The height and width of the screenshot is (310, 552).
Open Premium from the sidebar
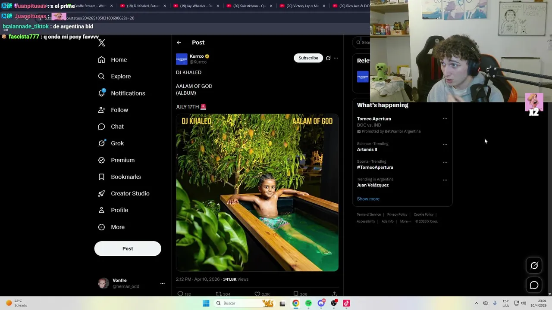(116, 160)
